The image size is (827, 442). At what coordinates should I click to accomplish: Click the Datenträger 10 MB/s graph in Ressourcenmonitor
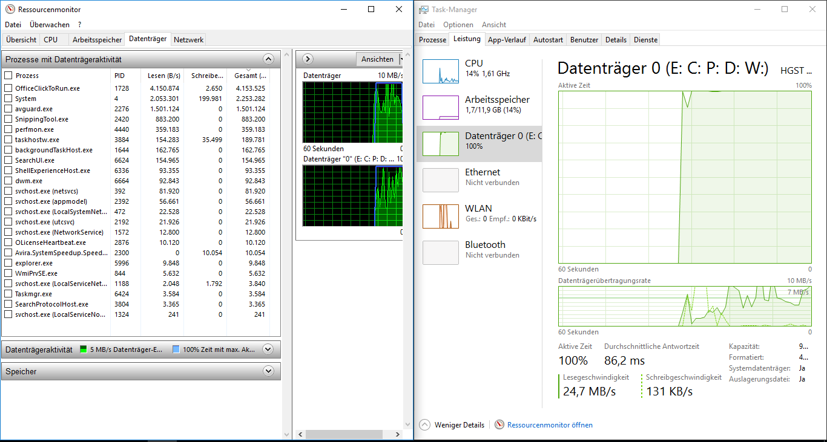point(352,112)
